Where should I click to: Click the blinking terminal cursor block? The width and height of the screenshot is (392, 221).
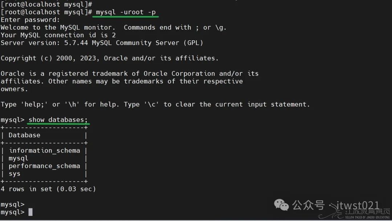point(30,212)
